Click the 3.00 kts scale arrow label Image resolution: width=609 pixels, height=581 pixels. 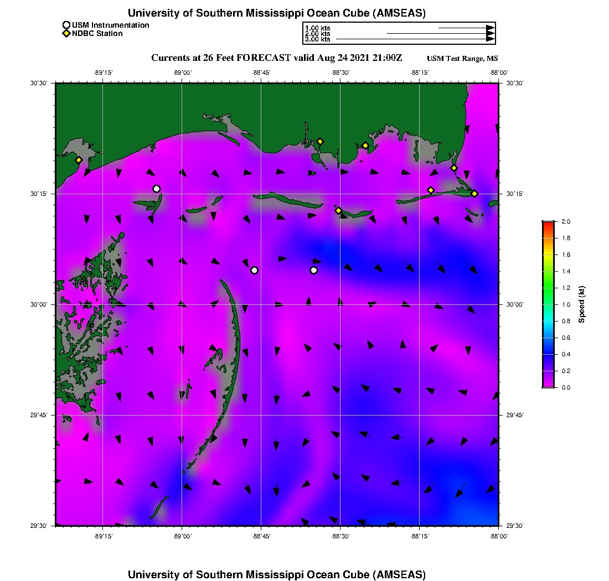pyautogui.click(x=317, y=39)
